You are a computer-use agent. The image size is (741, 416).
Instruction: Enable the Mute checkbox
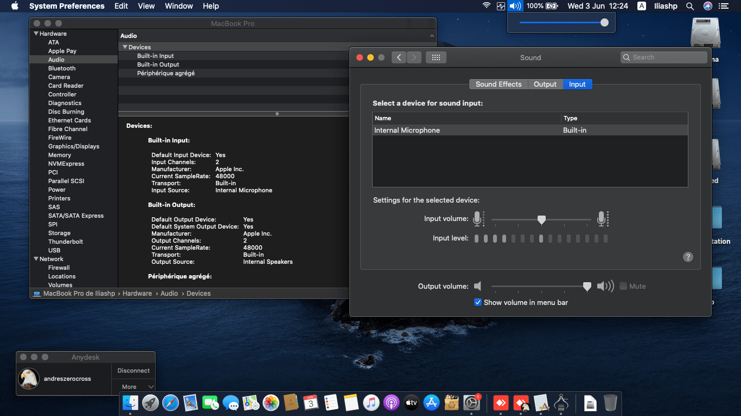coord(623,286)
